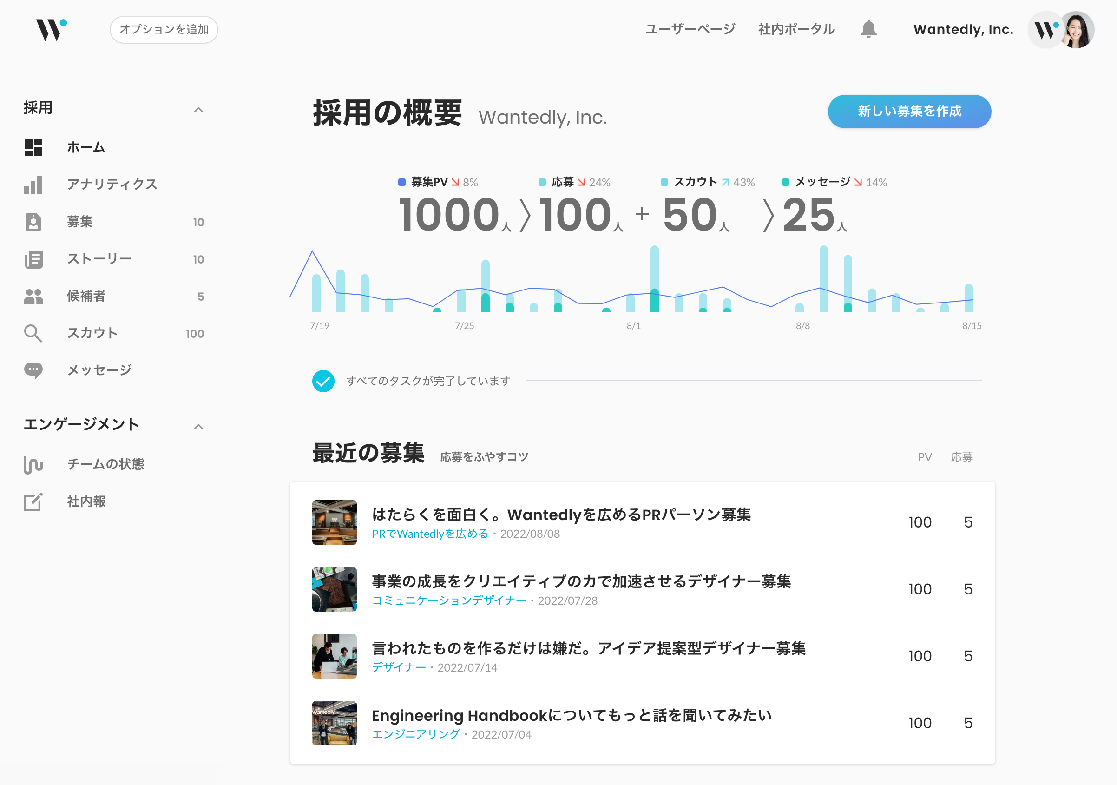Click the Wantedly logo in header

(x=52, y=30)
